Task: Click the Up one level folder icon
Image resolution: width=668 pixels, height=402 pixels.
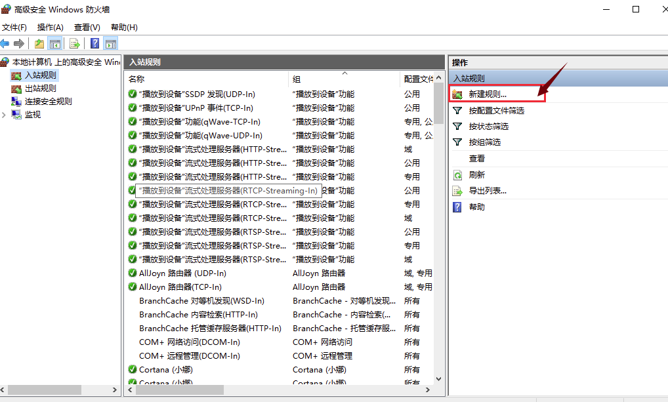Action: click(39, 44)
